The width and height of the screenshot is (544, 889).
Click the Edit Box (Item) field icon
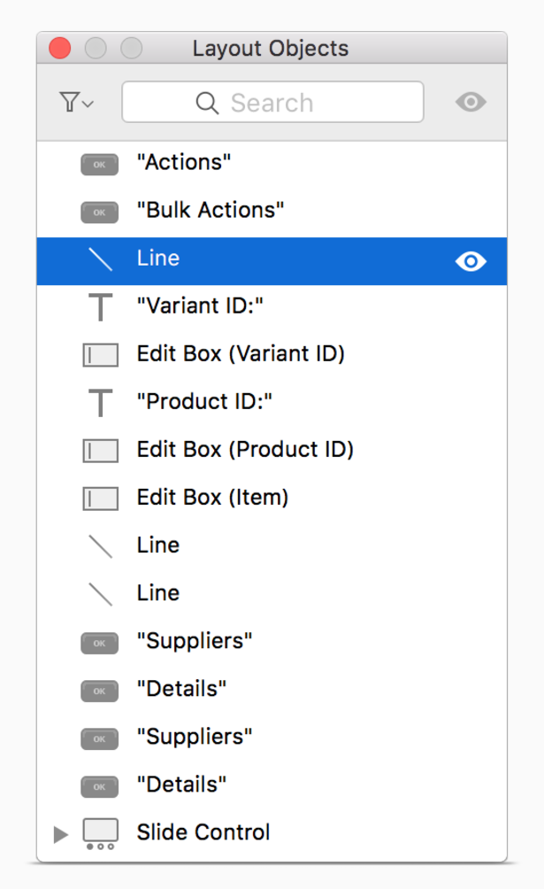100,499
